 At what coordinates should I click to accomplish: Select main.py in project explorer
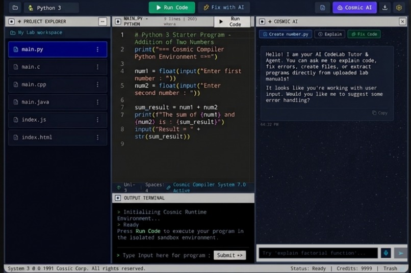pos(58,49)
